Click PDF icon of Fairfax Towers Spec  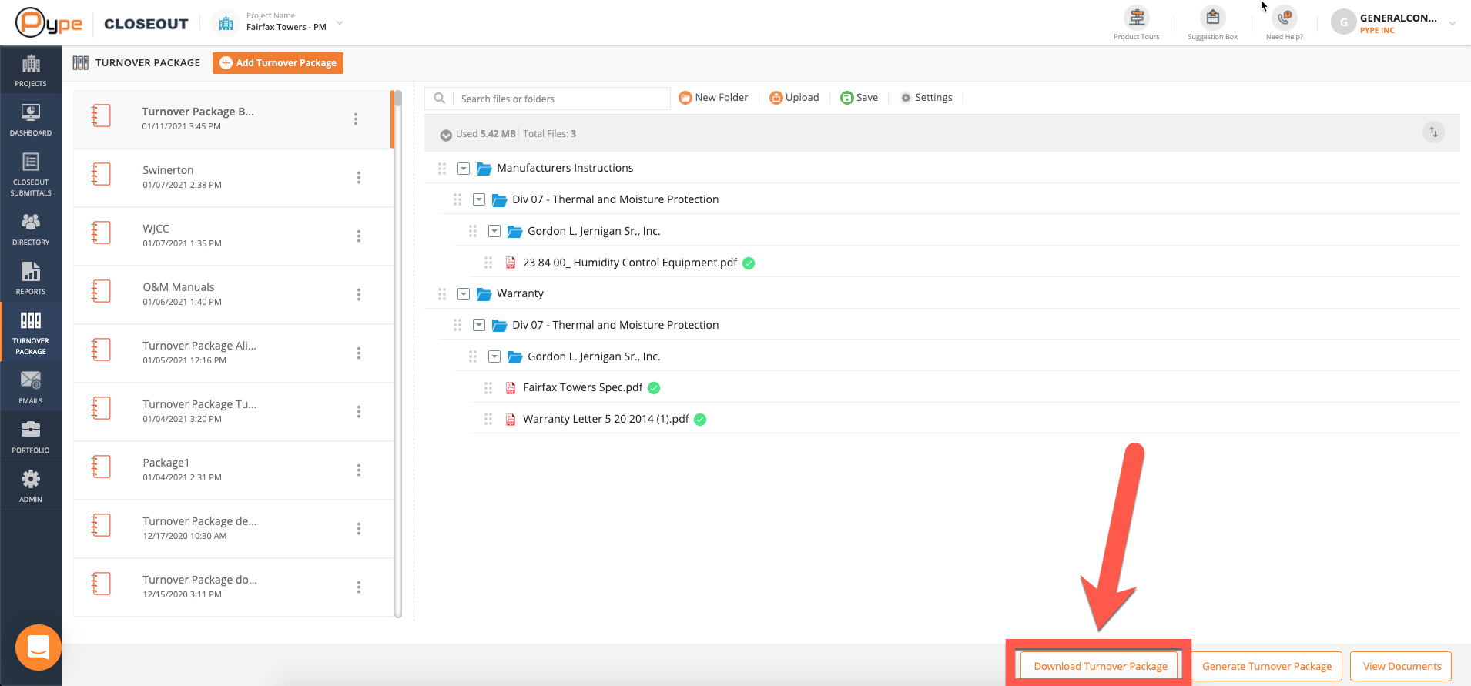pos(511,387)
